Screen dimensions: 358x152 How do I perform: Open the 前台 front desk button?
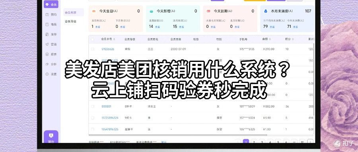(x=51, y=137)
